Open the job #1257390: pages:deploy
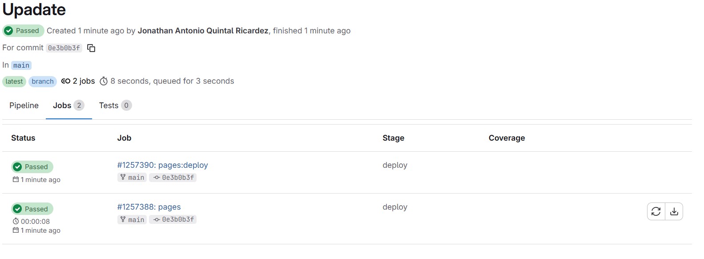This screenshot has width=704, height=259. pos(162,165)
